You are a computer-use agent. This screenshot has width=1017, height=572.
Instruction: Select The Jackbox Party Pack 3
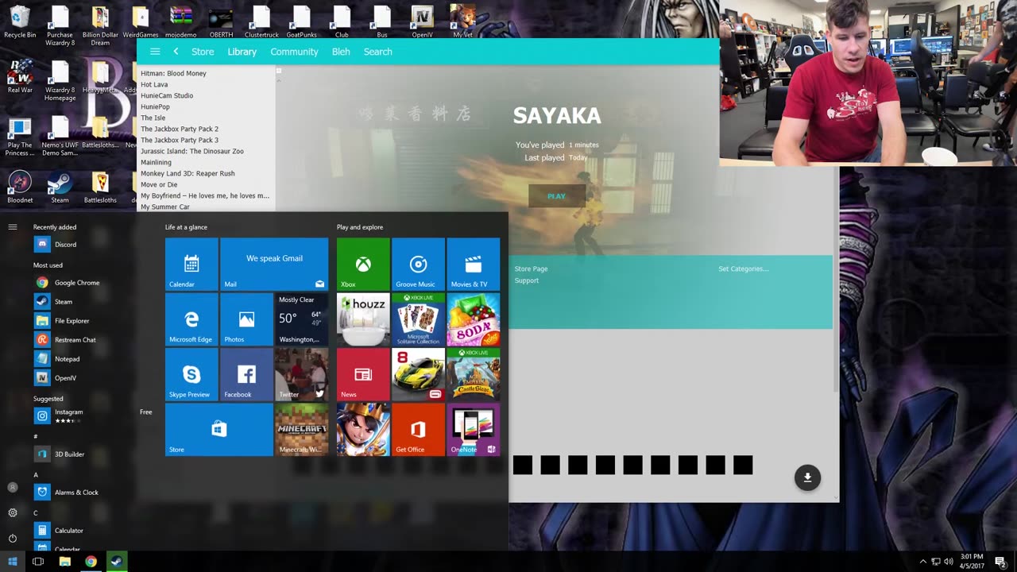180,140
